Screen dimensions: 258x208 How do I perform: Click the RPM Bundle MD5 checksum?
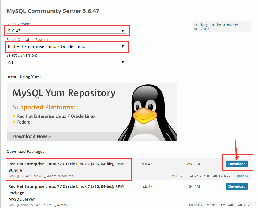click(x=206, y=176)
